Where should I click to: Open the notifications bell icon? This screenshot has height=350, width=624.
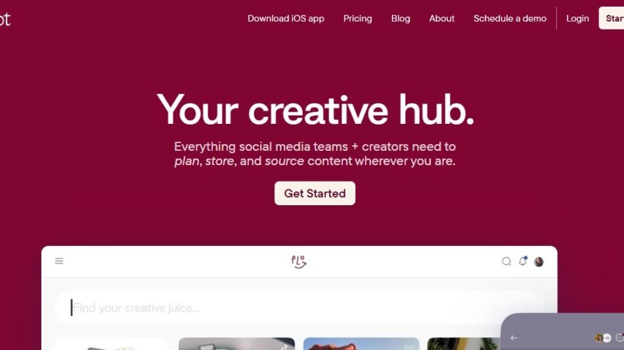pos(523,261)
